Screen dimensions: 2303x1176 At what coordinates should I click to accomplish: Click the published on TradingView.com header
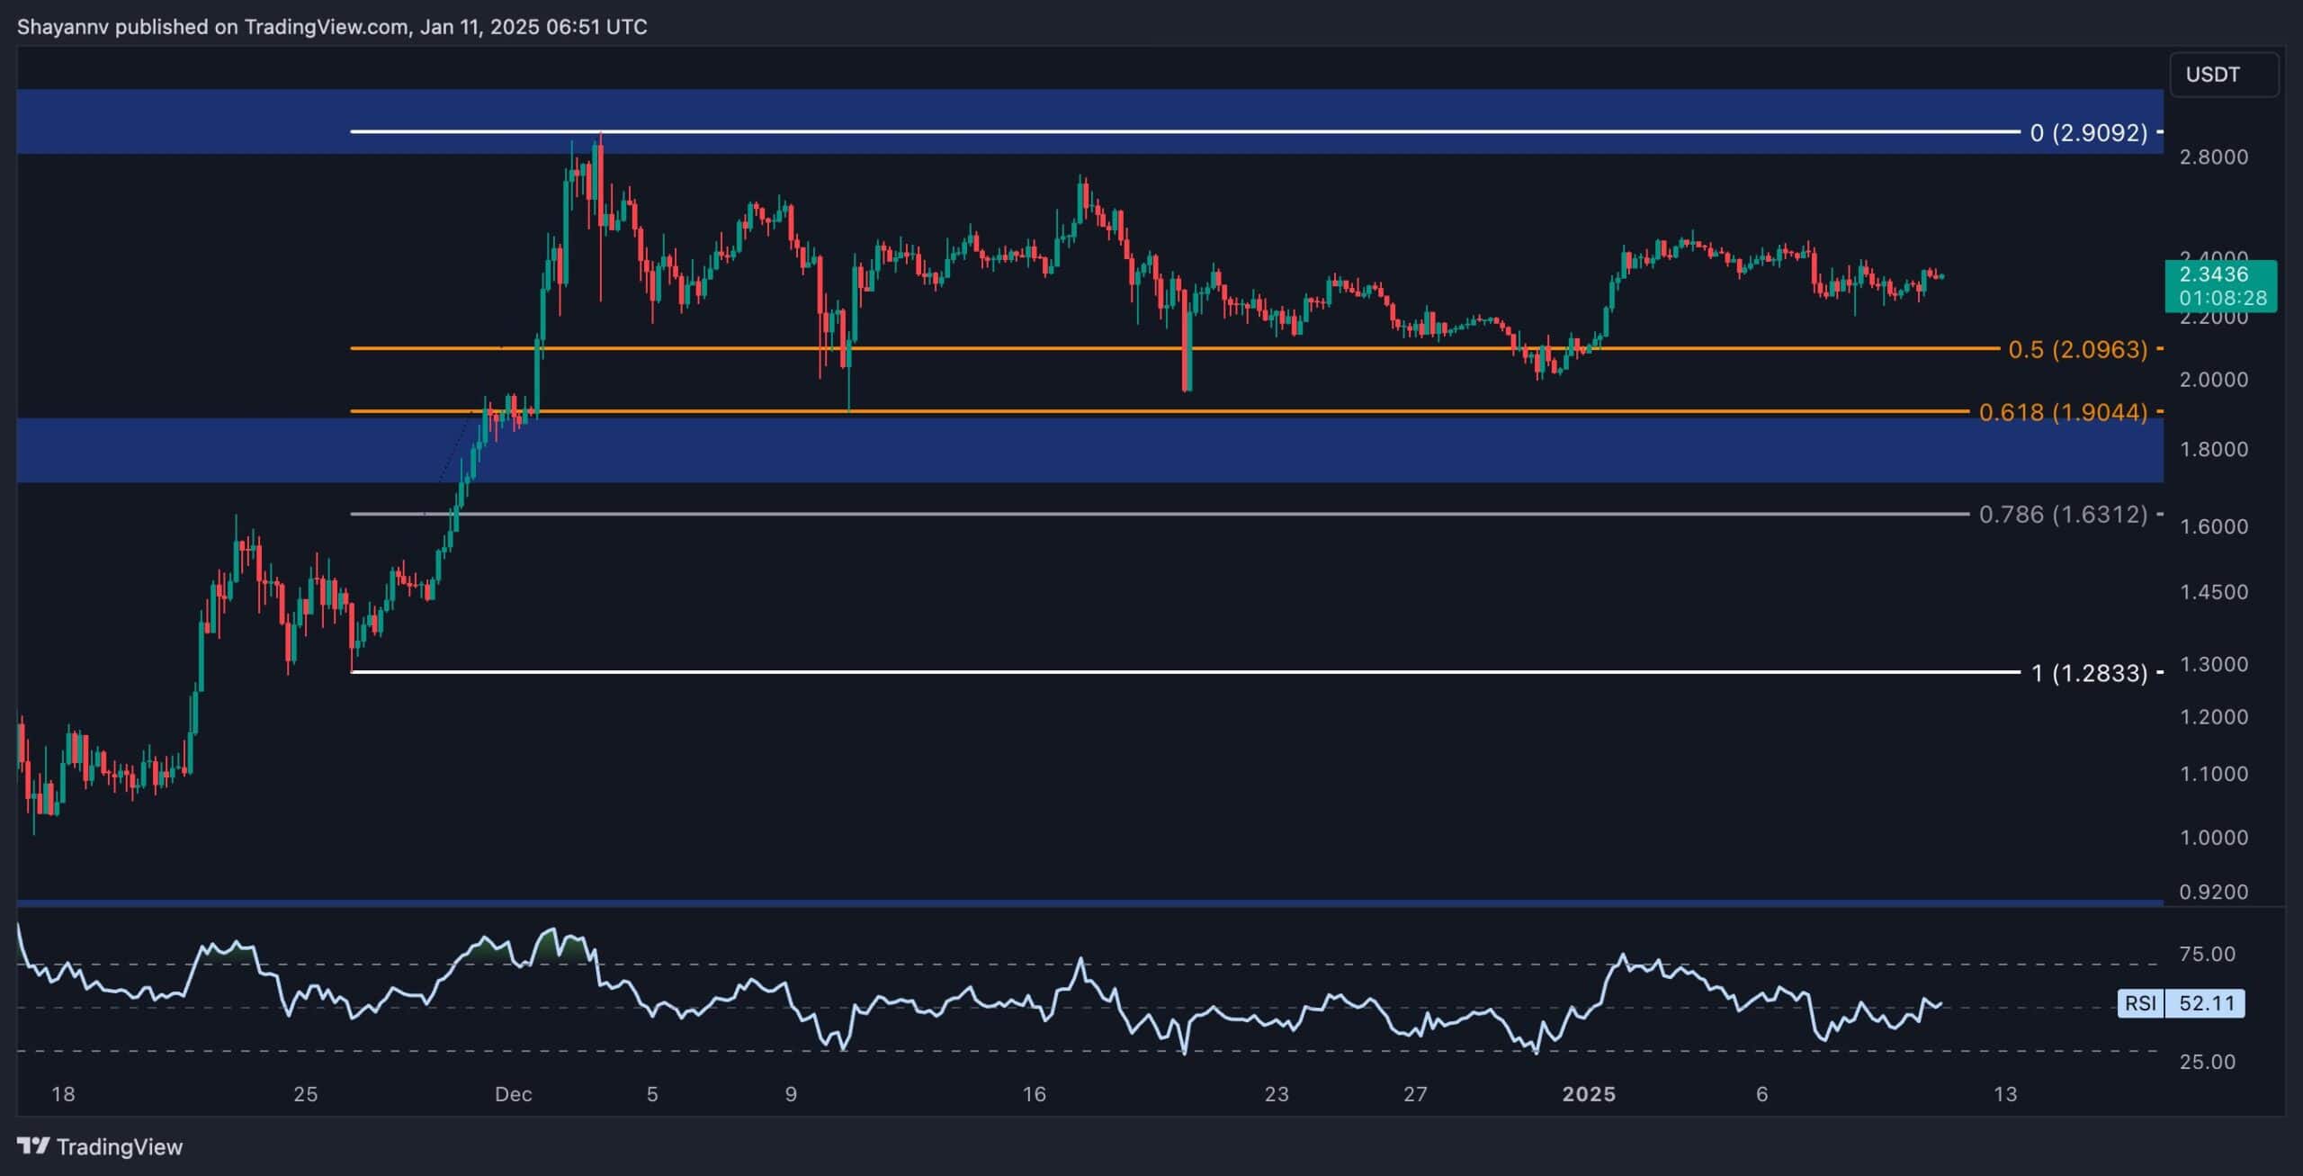[332, 27]
